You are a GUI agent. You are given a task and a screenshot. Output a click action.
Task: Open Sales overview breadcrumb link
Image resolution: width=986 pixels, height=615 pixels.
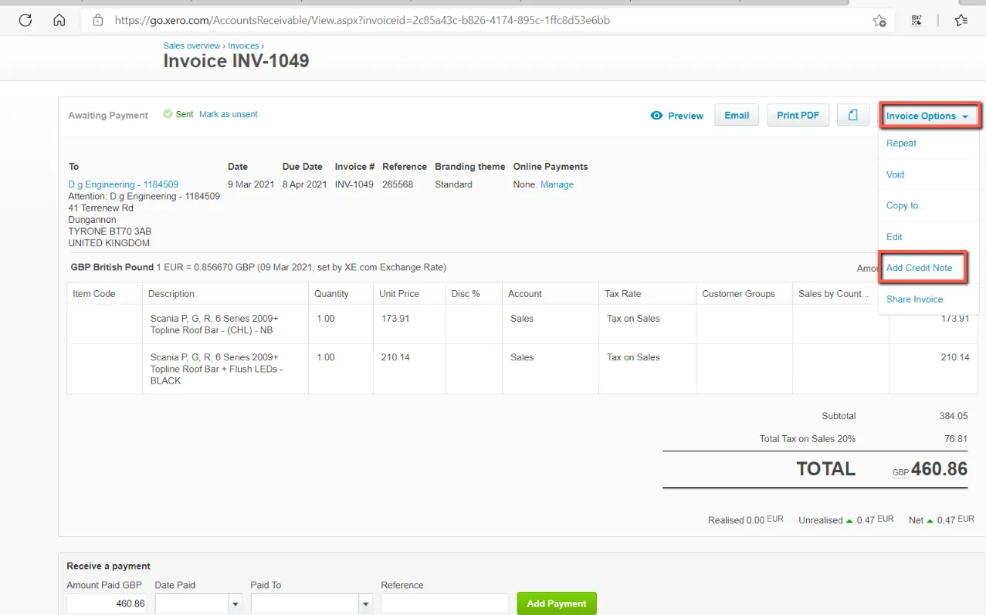click(191, 46)
